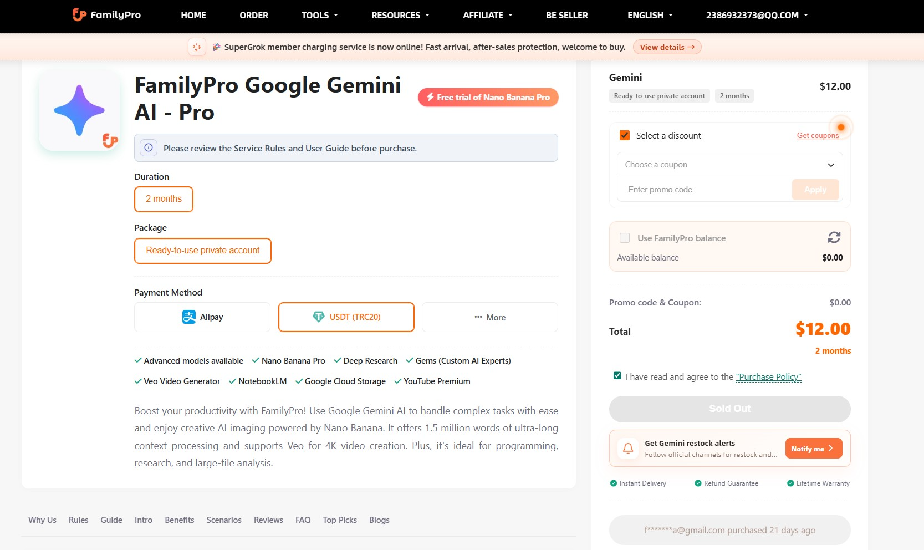Go to the Home menu item

(193, 16)
